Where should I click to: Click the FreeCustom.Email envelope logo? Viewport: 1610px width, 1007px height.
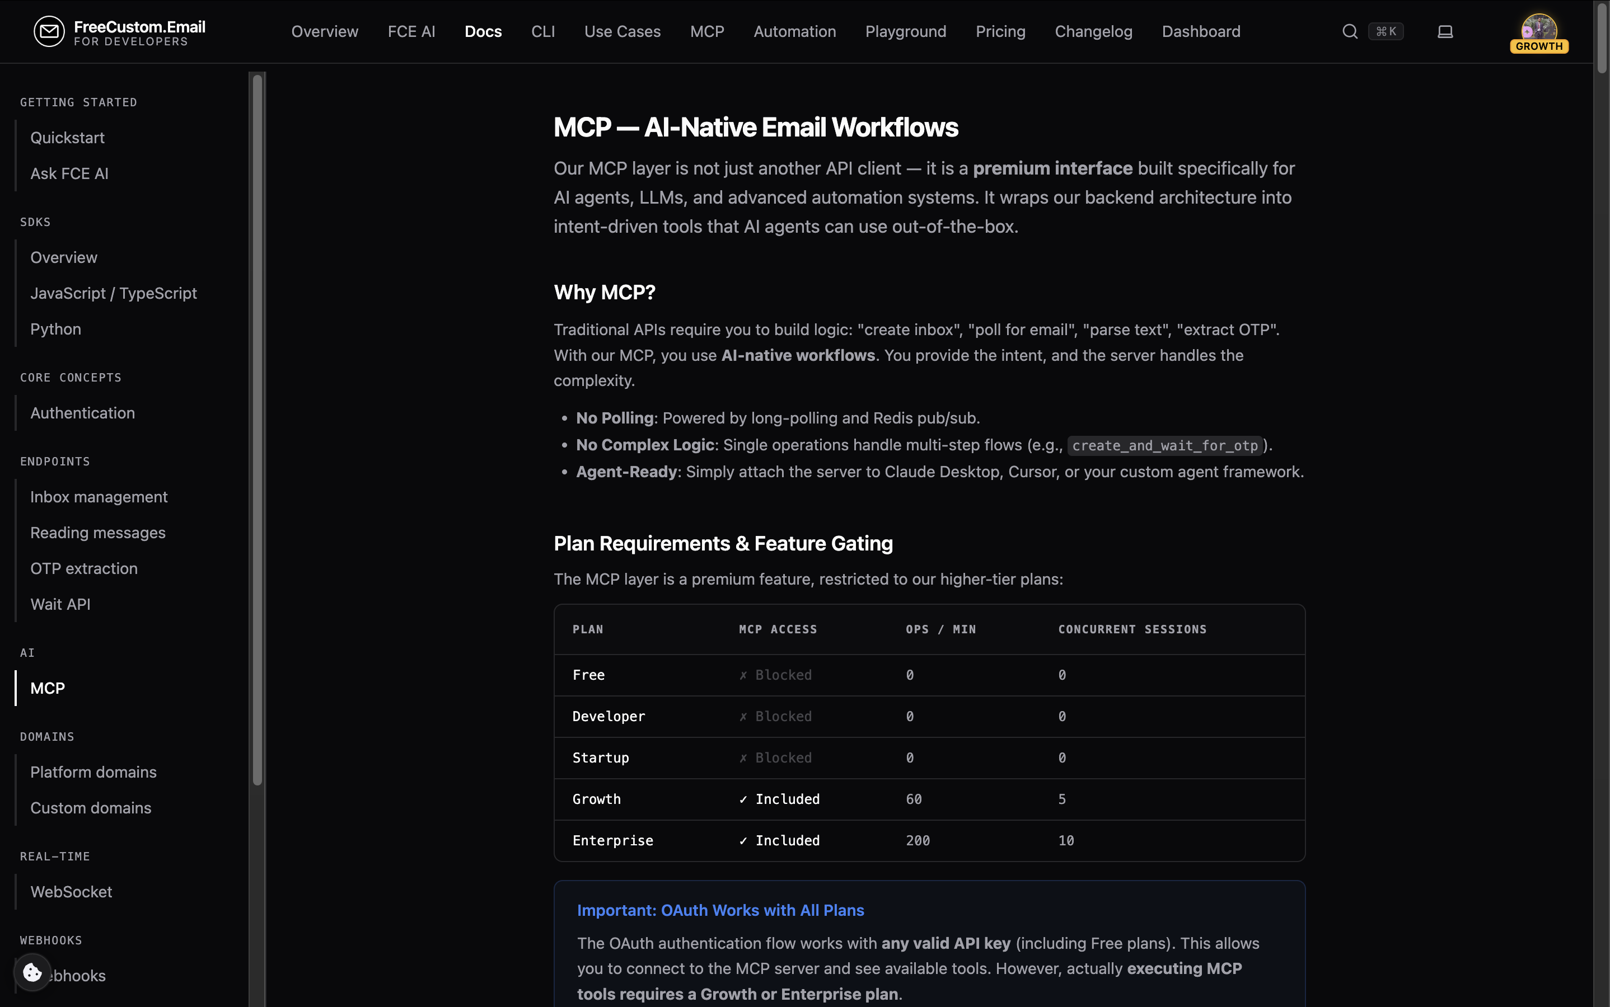(x=49, y=31)
